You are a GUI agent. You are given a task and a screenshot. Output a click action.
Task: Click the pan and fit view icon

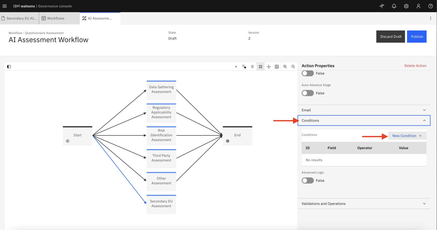tap(269, 67)
